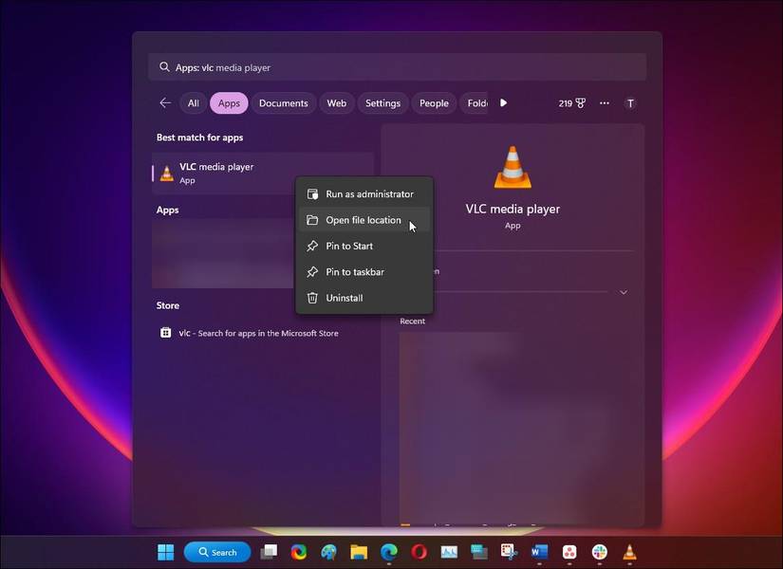Open Opera browser from the taskbar
The width and height of the screenshot is (783, 569).
point(418,551)
